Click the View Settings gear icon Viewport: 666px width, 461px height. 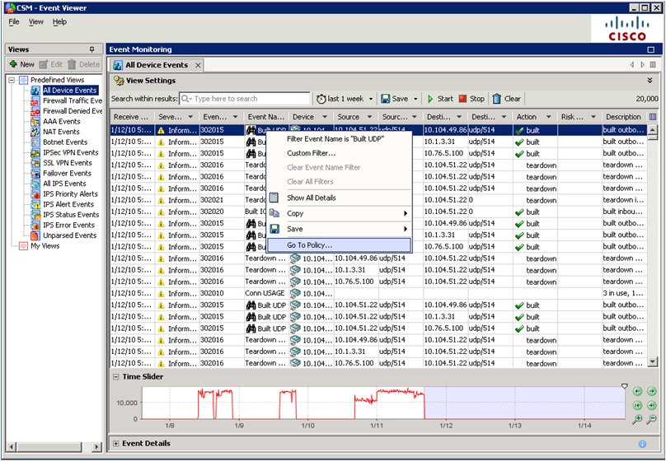tap(119, 81)
